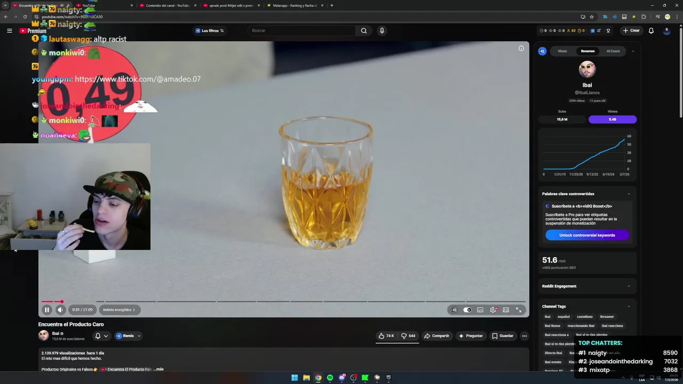The width and height of the screenshot is (683, 384).
Task: Save video with Guardar
Action: point(503,336)
